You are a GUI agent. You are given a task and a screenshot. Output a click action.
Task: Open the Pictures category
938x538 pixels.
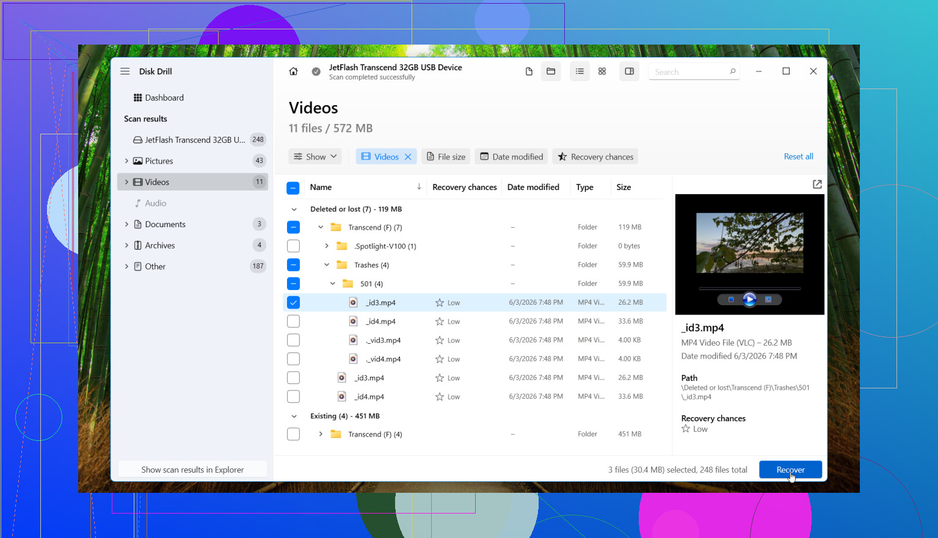pyautogui.click(x=192, y=161)
